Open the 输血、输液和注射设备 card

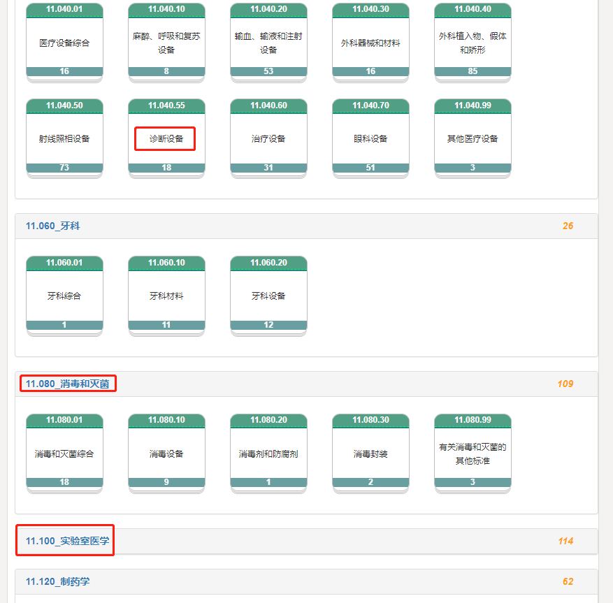coord(268,43)
